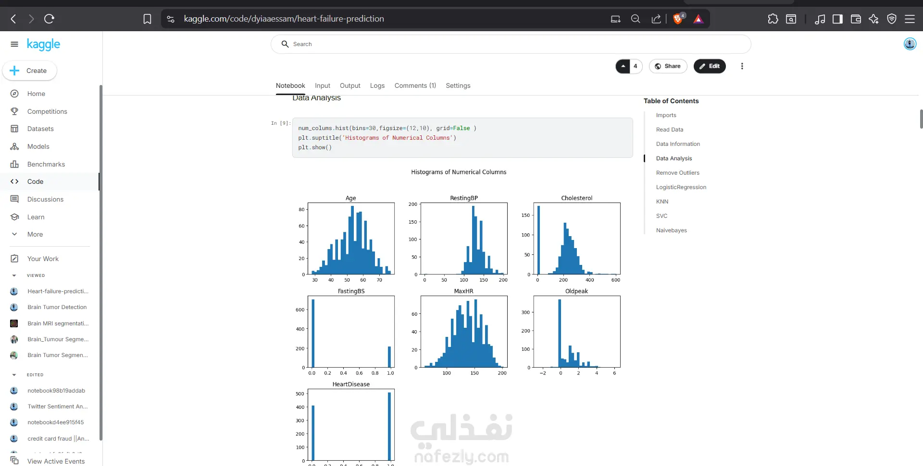Open Brave Shields lion icon
The image size is (923, 466).
678,19
